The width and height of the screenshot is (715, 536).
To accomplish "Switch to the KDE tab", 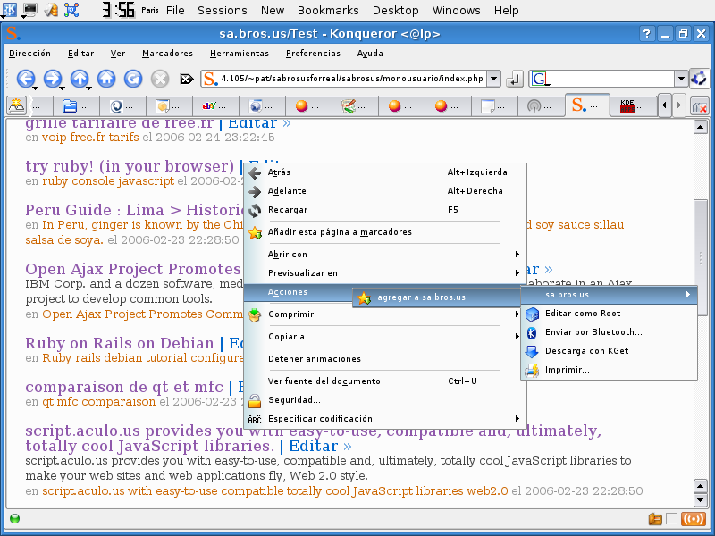I will pyautogui.click(x=633, y=106).
